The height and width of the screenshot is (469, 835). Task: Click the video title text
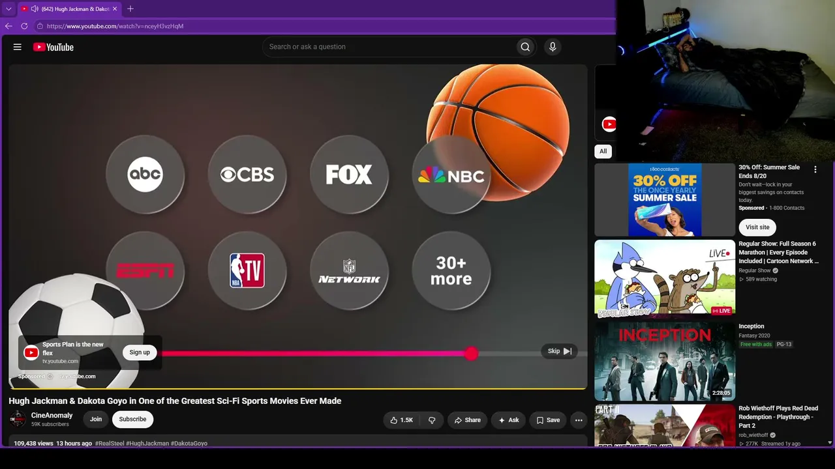[x=175, y=401]
